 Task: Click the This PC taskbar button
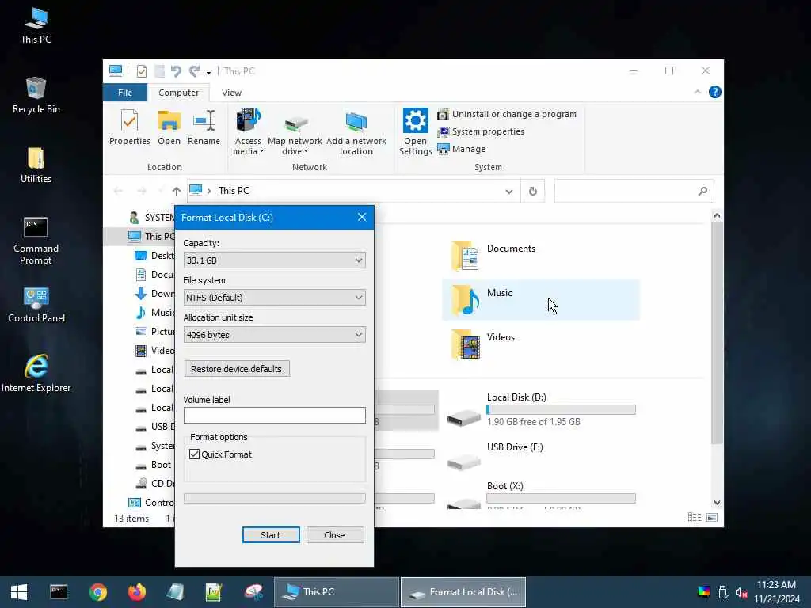tap(337, 592)
